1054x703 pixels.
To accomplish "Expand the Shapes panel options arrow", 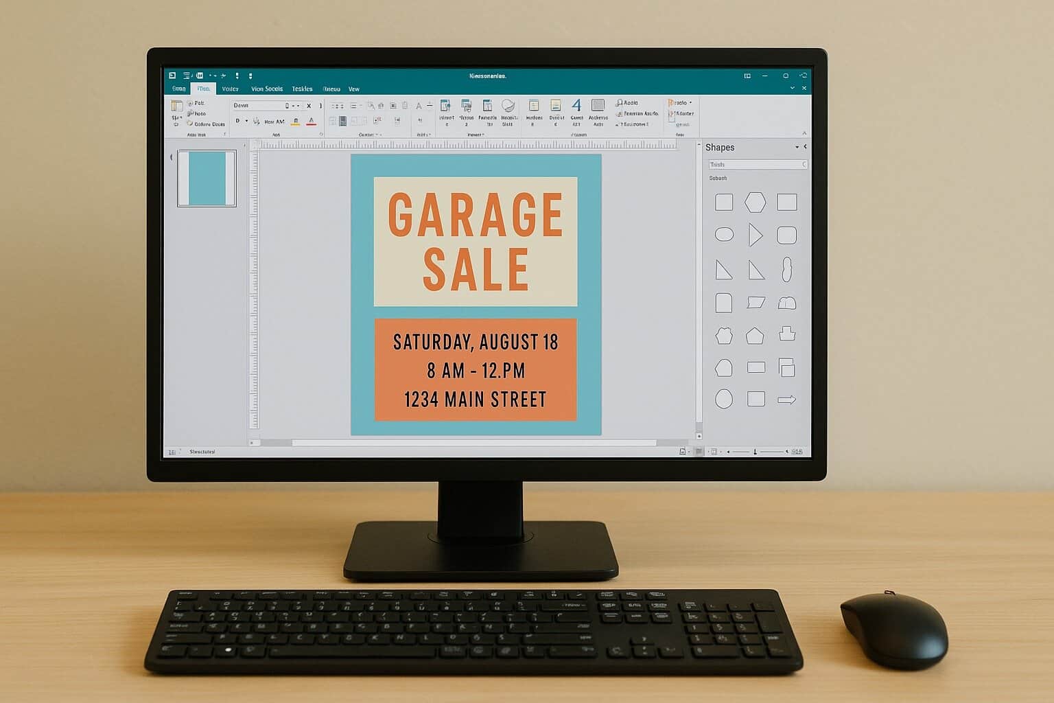I will 797,148.
